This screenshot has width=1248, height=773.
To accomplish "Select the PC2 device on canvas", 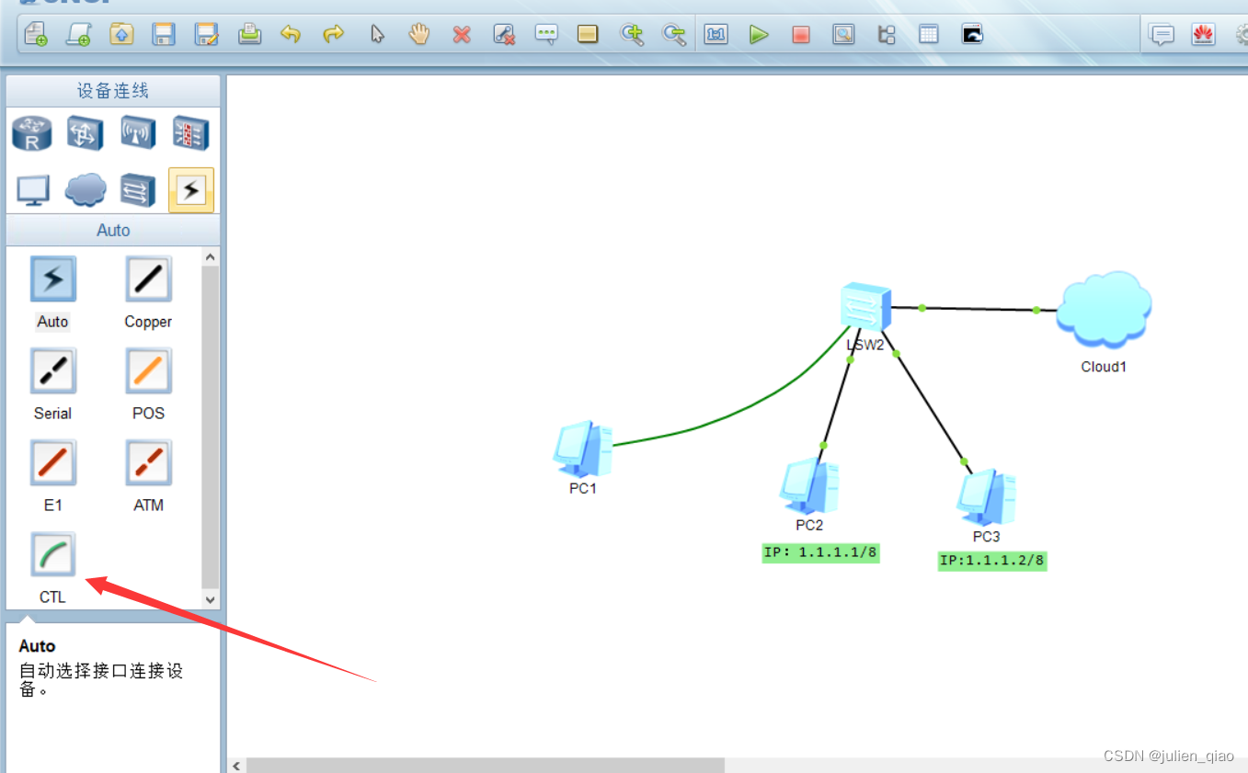I will click(809, 486).
